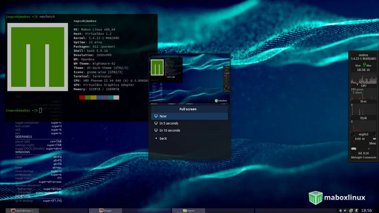Click the network tray icon
The width and height of the screenshot is (379, 213).
pyautogui.click(x=351, y=210)
